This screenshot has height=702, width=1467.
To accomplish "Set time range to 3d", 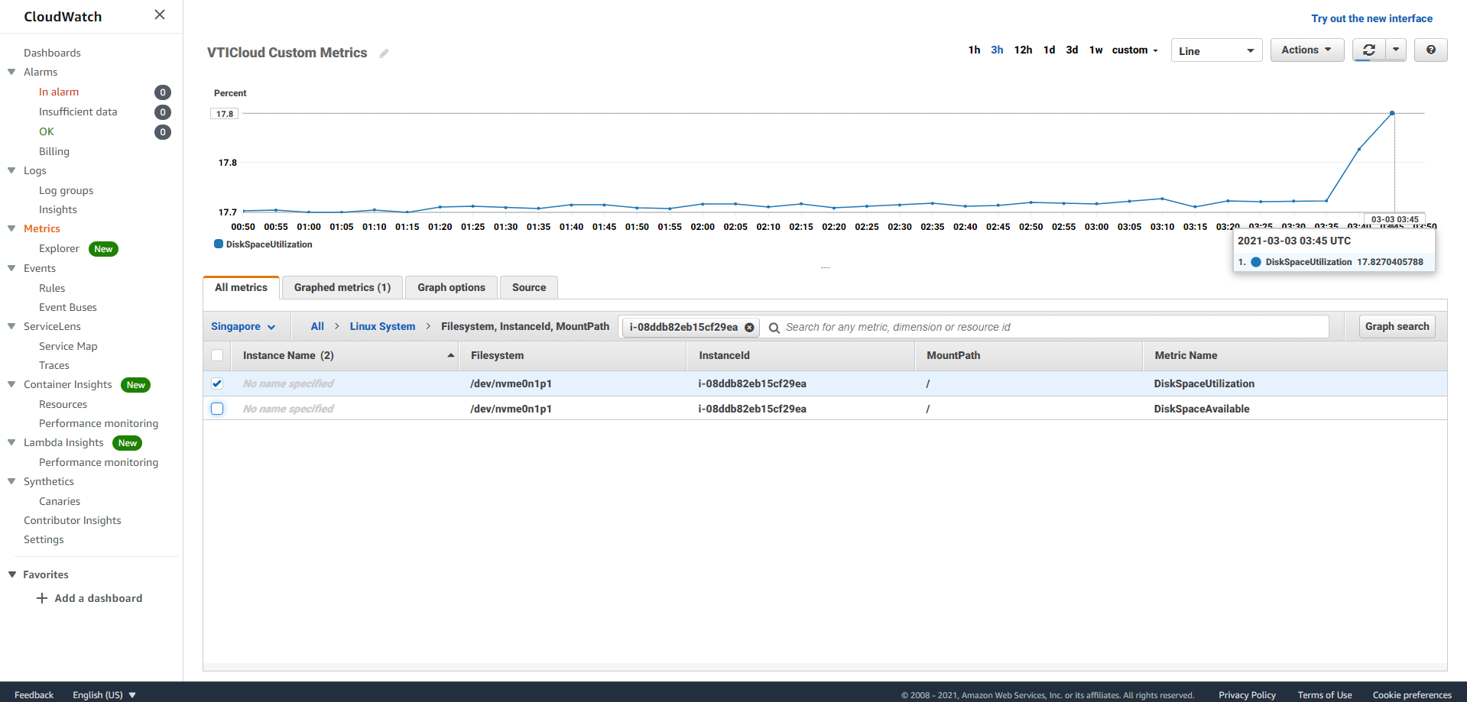I will point(1072,50).
